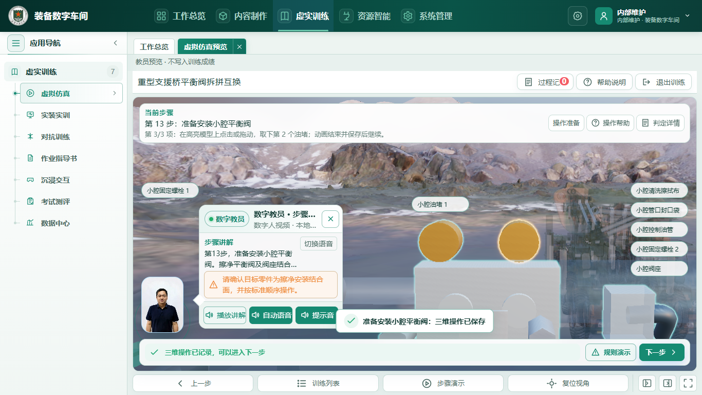Click the right panel collapse icon
702x395 pixels.
[x=667, y=383]
